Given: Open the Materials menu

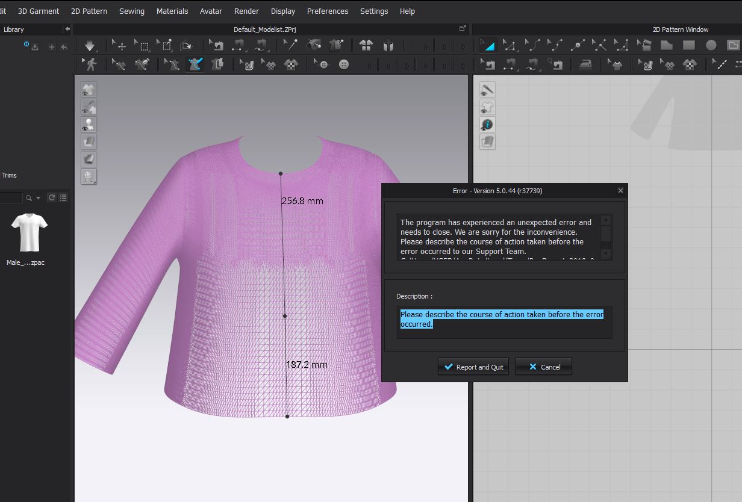Looking at the screenshot, I should 172,11.
